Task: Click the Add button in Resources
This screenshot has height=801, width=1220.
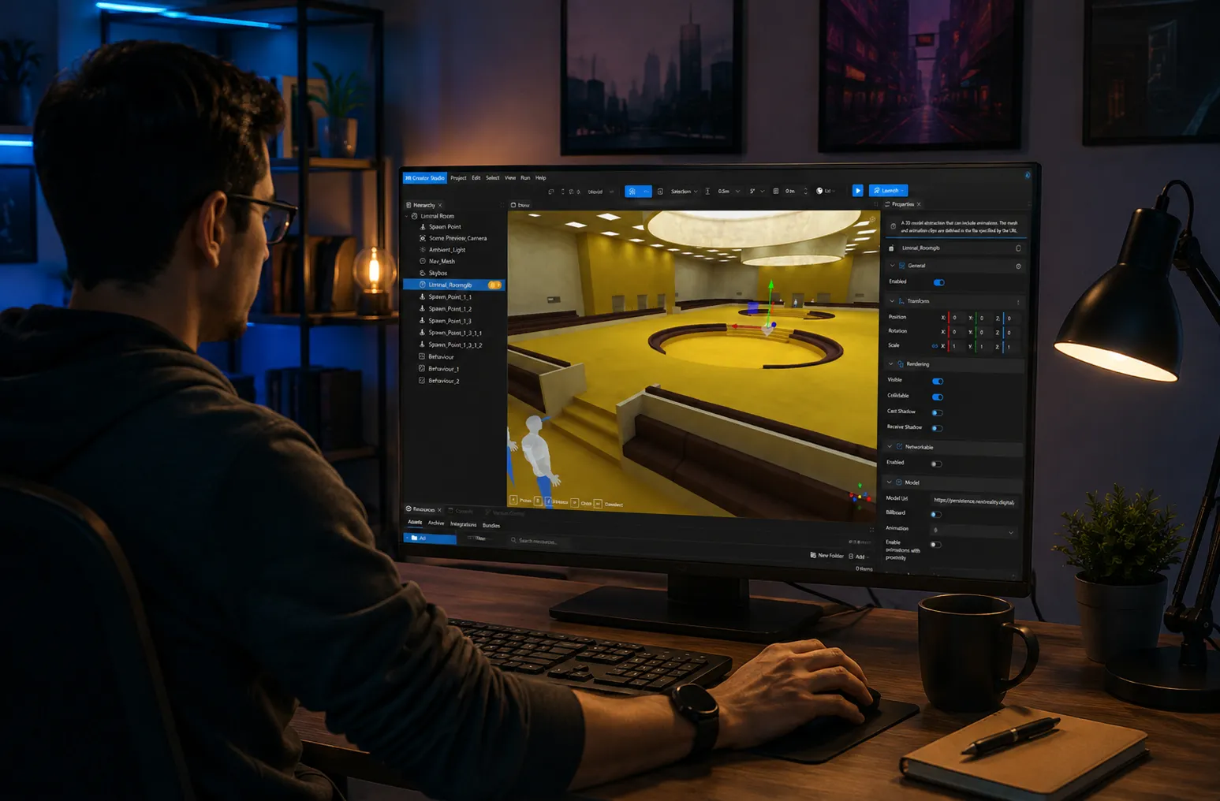Action: pyautogui.click(x=857, y=557)
